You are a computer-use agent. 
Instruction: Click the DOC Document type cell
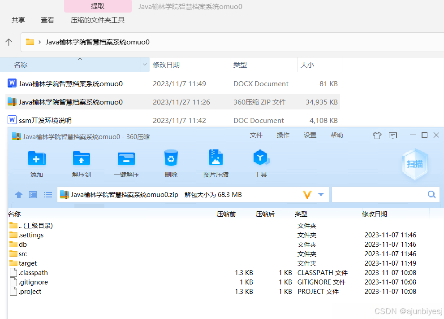click(259, 121)
